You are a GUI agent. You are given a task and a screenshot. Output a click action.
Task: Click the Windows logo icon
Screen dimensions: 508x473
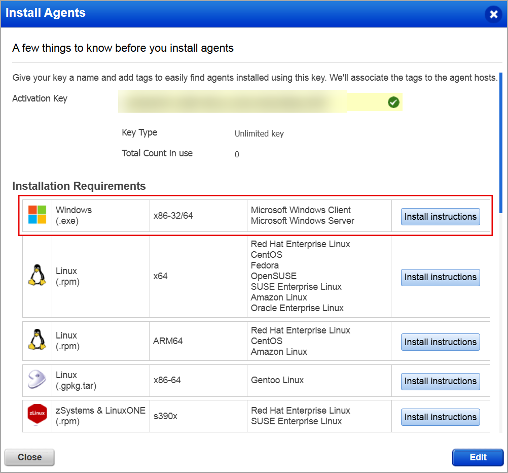(37, 215)
